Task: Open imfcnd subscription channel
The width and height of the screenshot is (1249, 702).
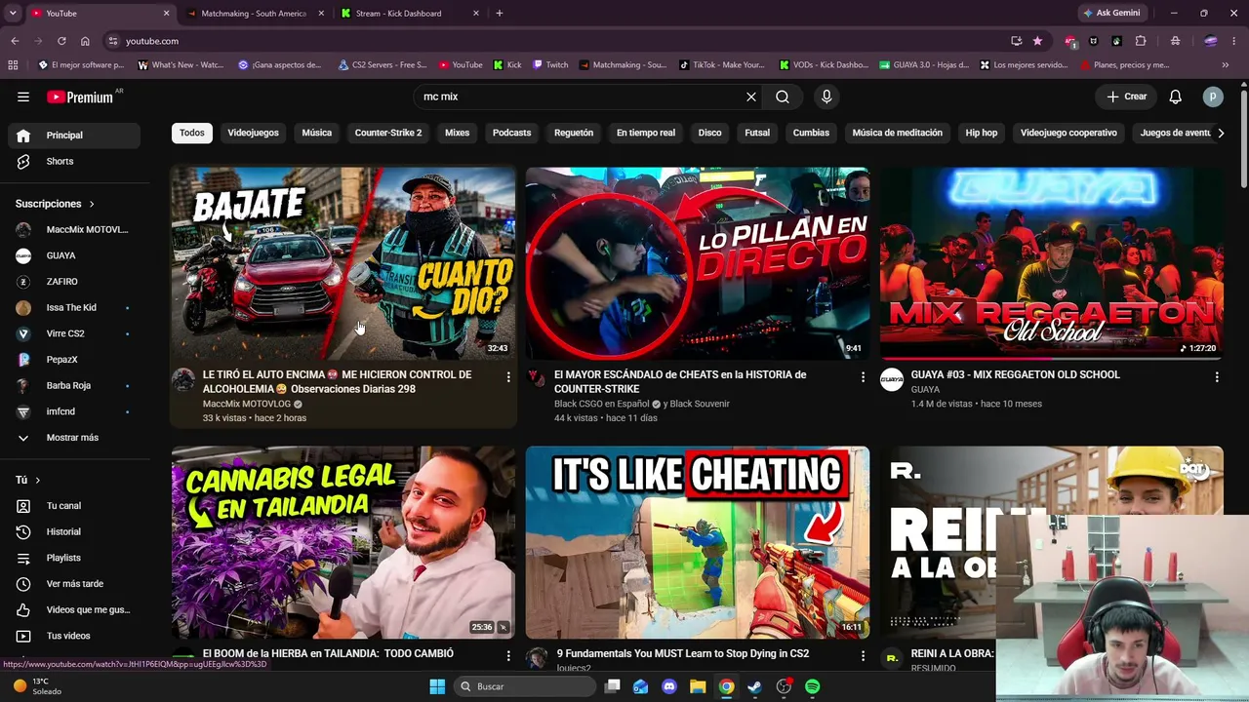Action: 74,411
